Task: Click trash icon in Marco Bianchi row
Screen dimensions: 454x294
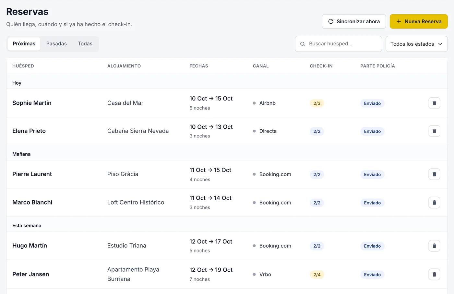Action: coord(434,203)
